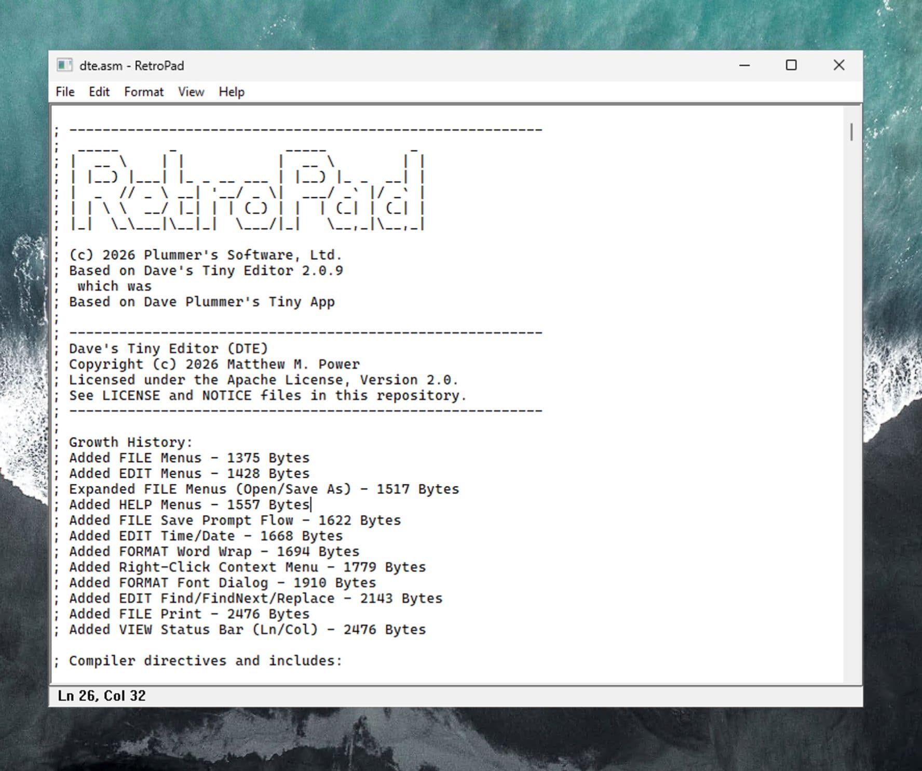Click 'Added EDIT Time/Date - 1668 Bytes' line
922x771 pixels.
[x=206, y=536]
